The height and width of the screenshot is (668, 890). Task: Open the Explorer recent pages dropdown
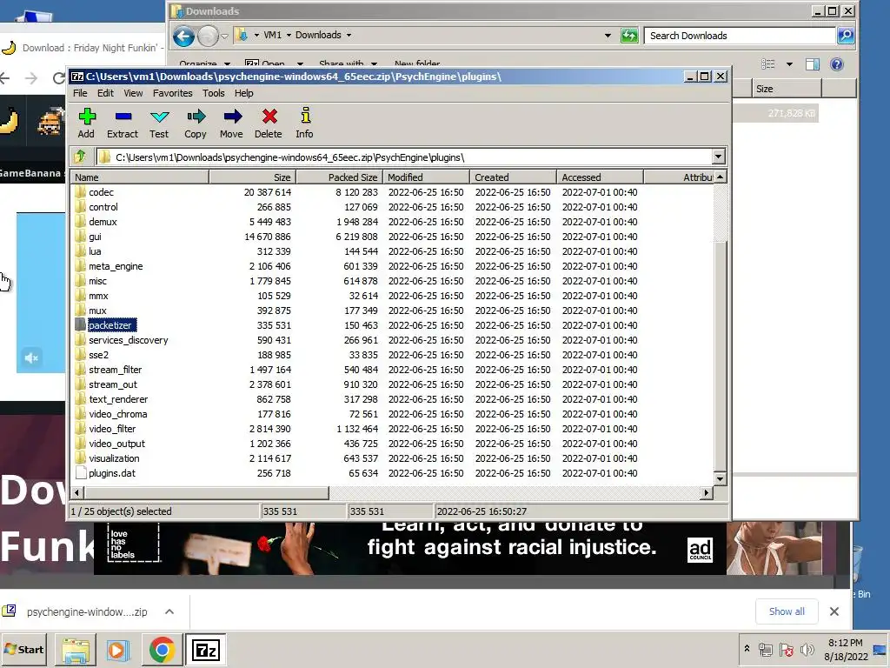tap(224, 37)
